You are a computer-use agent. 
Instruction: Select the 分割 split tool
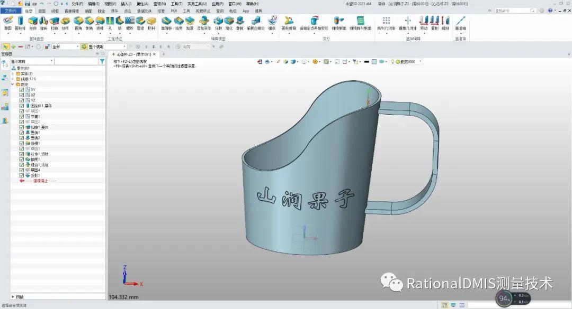coord(218,23)
